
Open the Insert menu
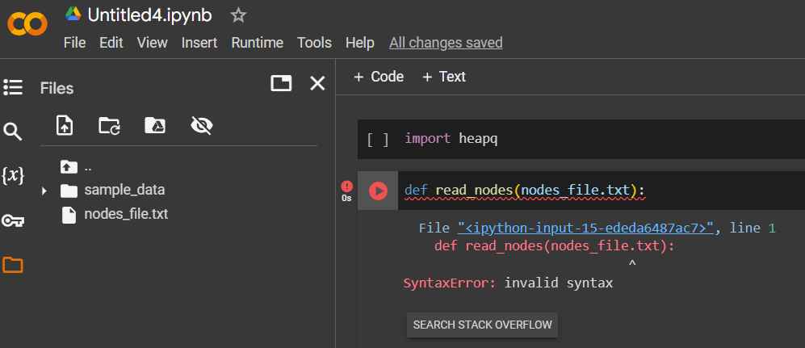[x=199, y=43]
